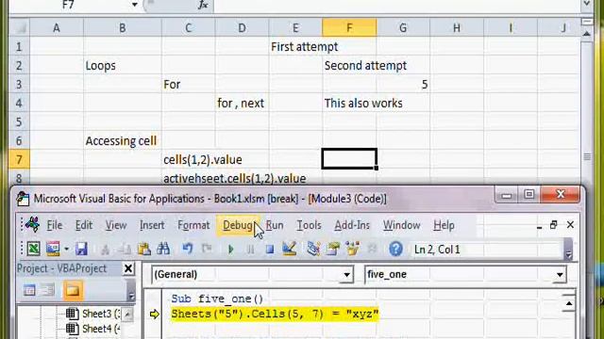Run the macro with the green play icon
This screenshot has height=339, width=604.
[x=230, y=250]
